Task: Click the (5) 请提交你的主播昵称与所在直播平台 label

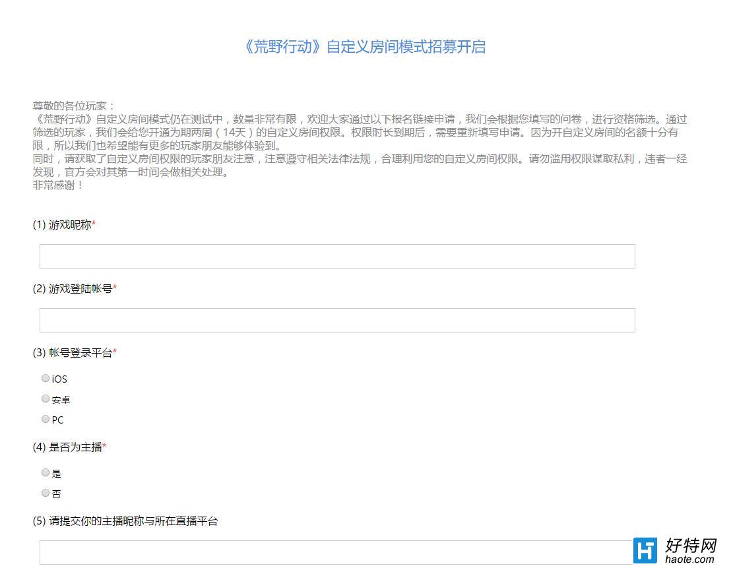Action: [x=125, y=521]
